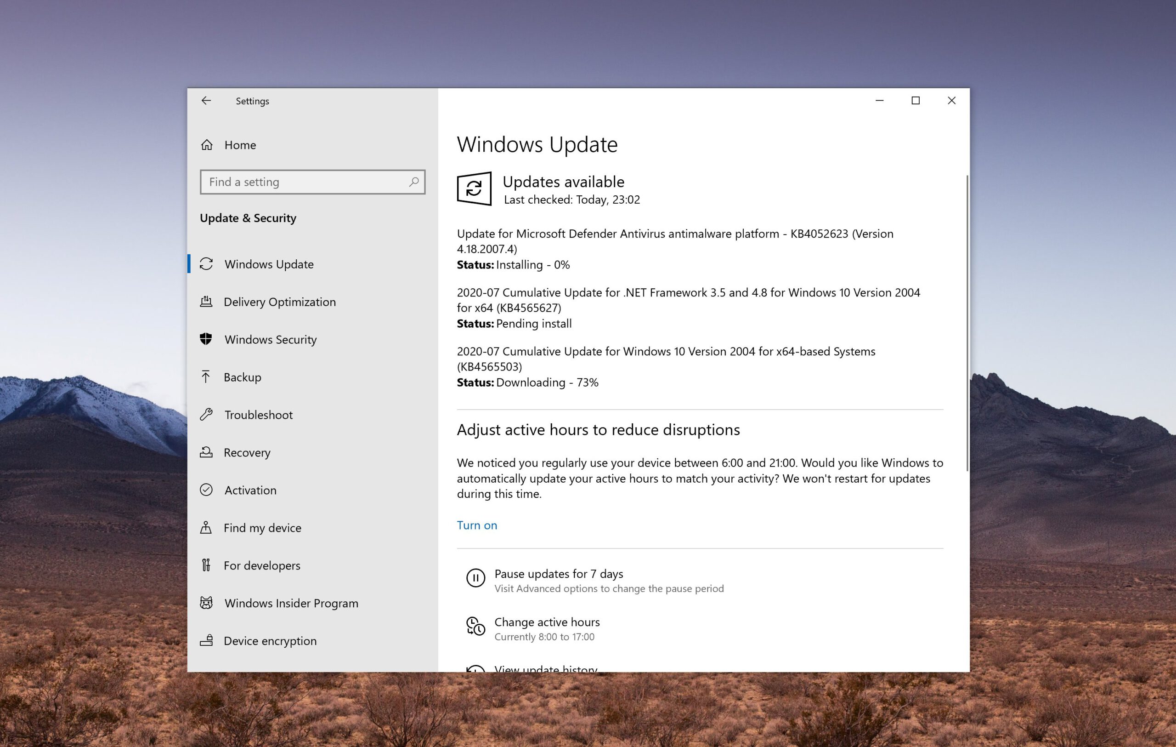This screenshot has height=747, width=1176.
Task: Click the KB4565503 cumulative update entry
Action: point(666,359)
